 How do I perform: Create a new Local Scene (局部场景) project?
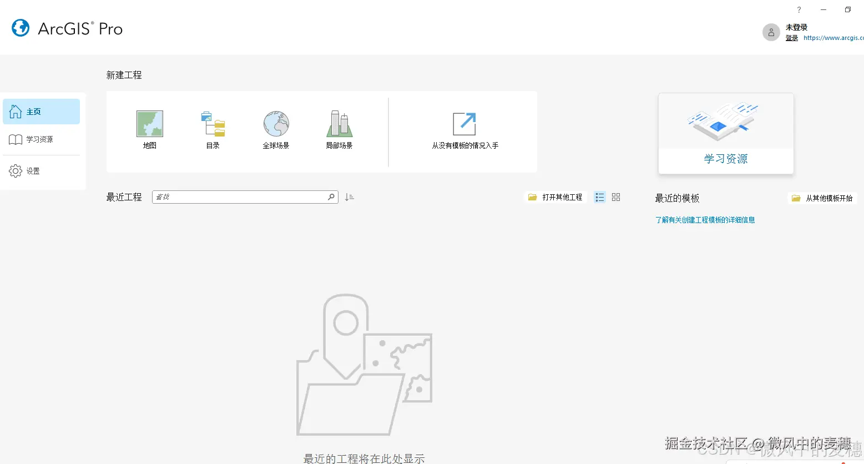339,130
